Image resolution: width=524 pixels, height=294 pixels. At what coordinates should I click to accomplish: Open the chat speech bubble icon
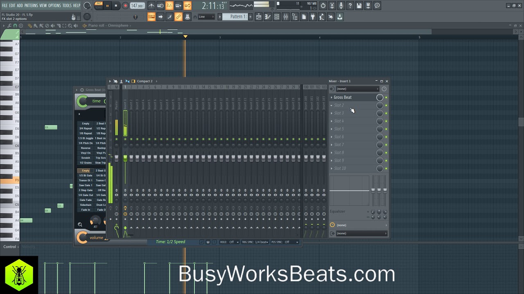point(377,6)
